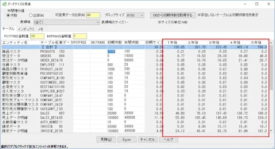Click the app icon in title bar
The width and height of the screenshot is (275, 149).
[x=4, y=4]
